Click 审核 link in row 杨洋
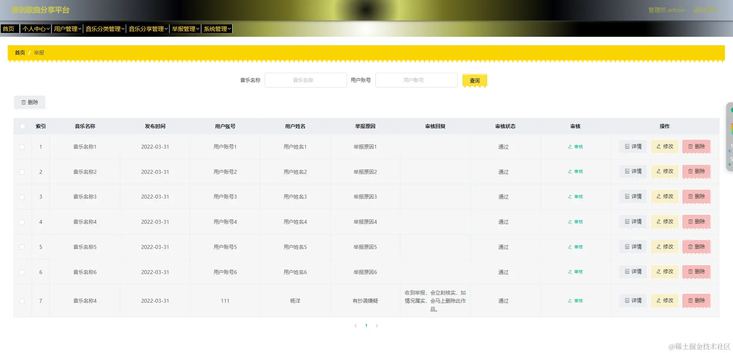 coord(575,301)
